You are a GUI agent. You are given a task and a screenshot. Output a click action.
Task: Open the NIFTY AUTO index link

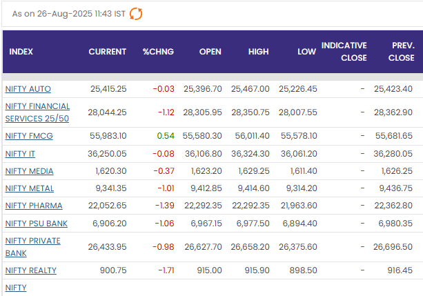pyautogui.click(x=28, y=89)
